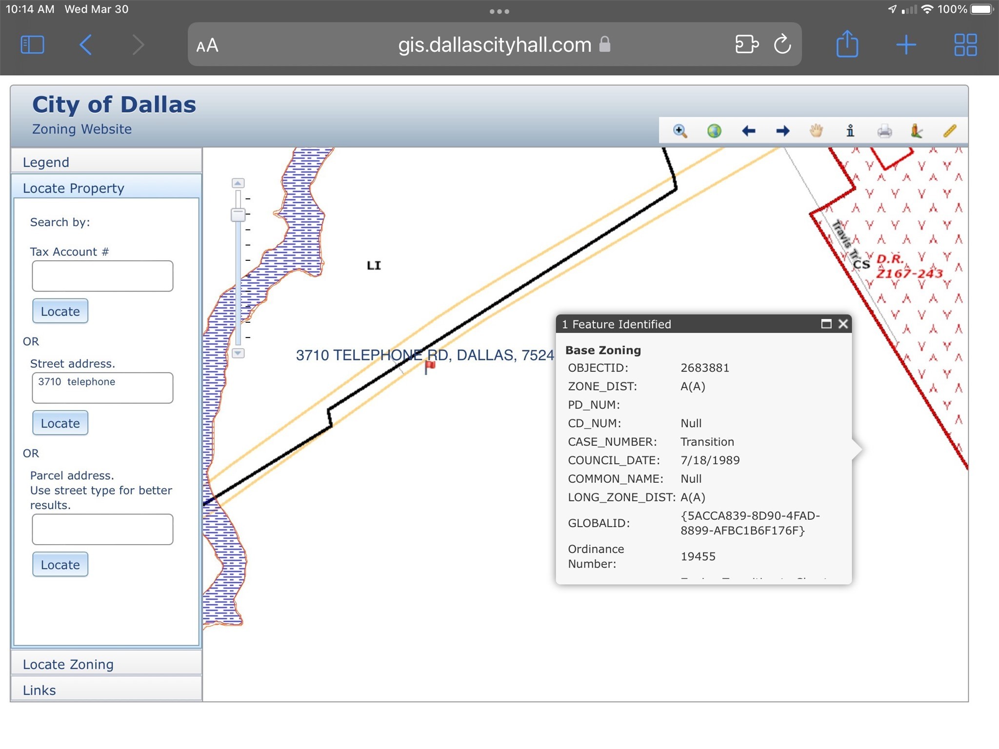
Task: Click the full extent globe icon
Action: pos(714,131)
